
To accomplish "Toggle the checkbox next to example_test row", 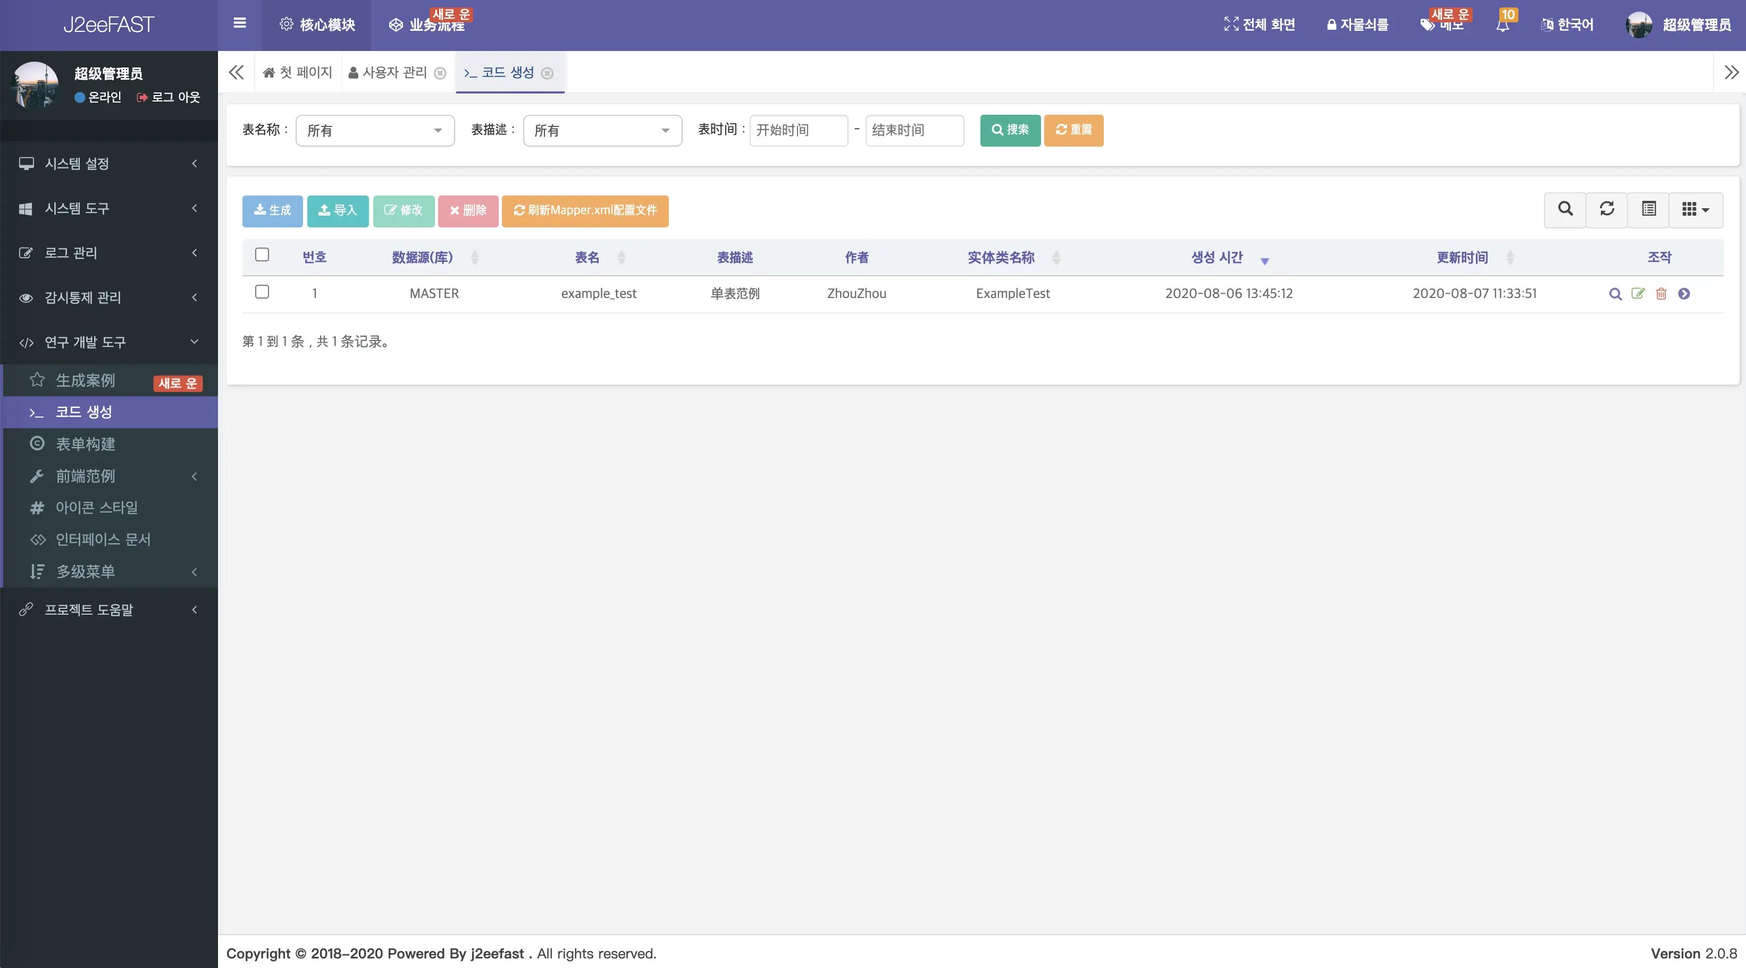I will click(x=261, y=292).
